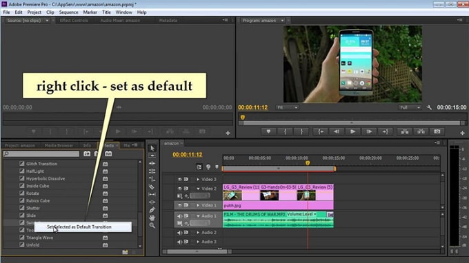Click the Add Marker button in Program monitor
The width and height of the screenshot is (469, 263).
268,131
